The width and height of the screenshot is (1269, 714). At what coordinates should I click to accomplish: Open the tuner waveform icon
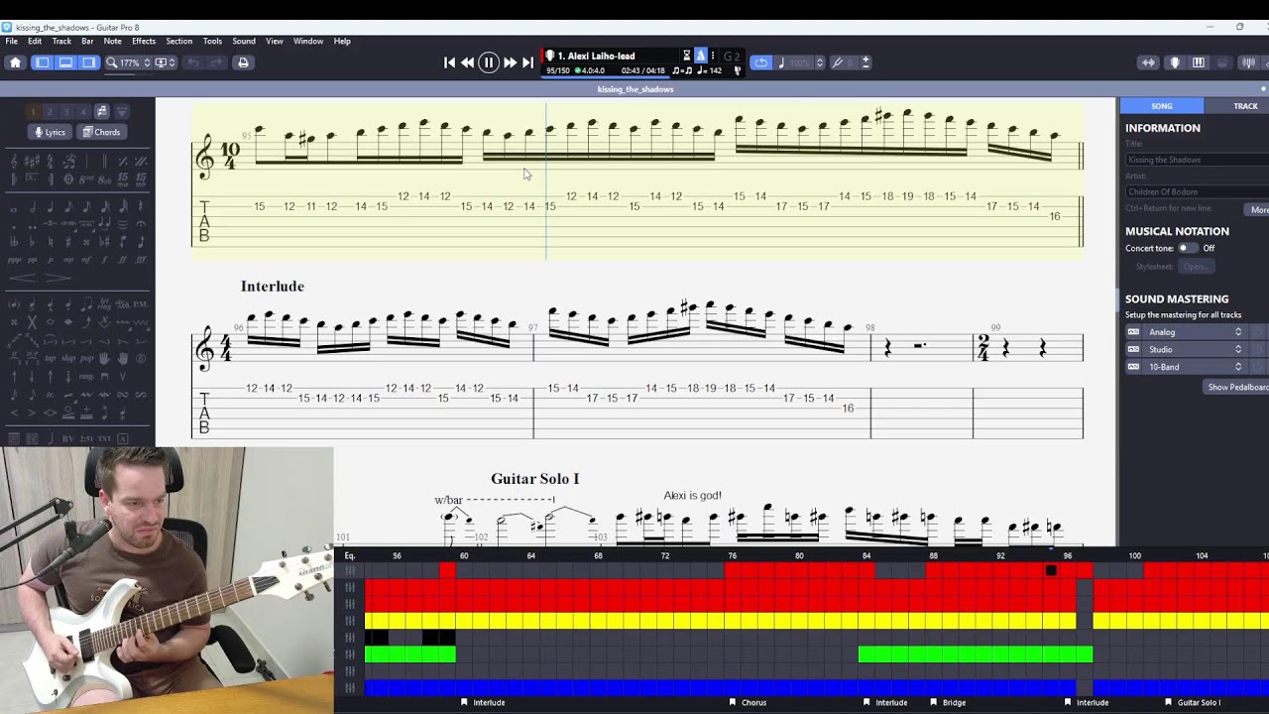click(1247, 62)
